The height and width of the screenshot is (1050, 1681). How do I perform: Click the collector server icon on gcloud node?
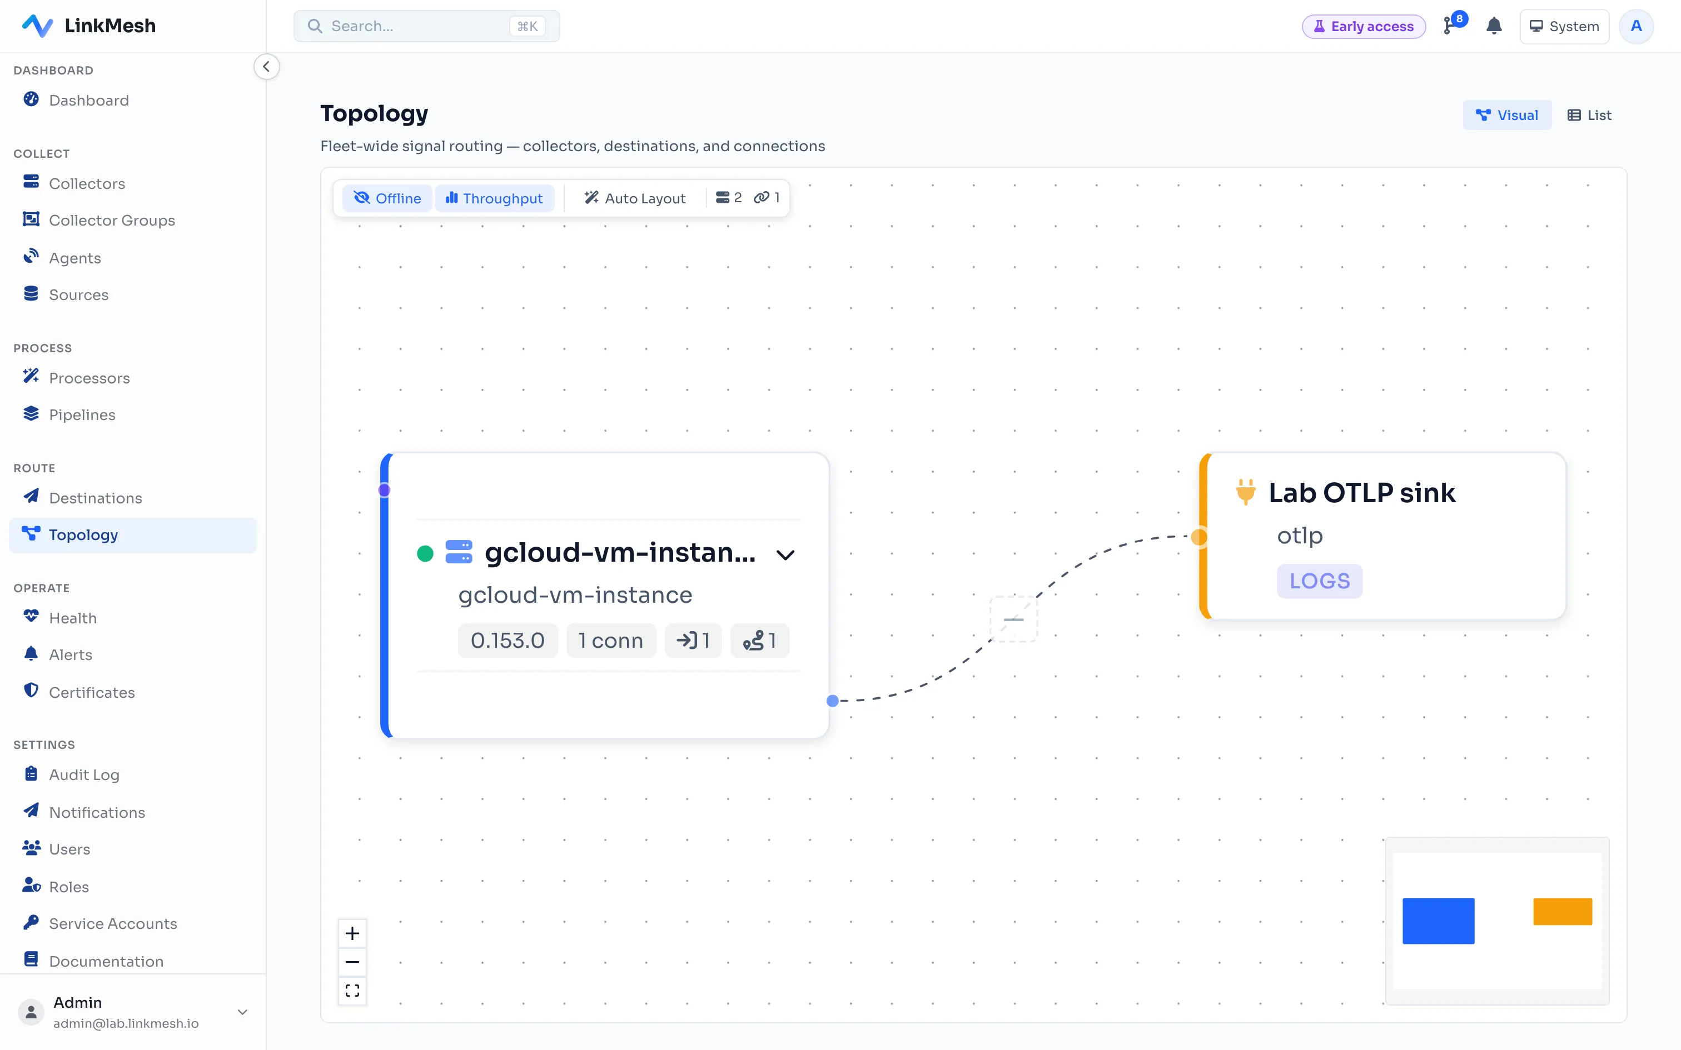(x=459, y=553)
